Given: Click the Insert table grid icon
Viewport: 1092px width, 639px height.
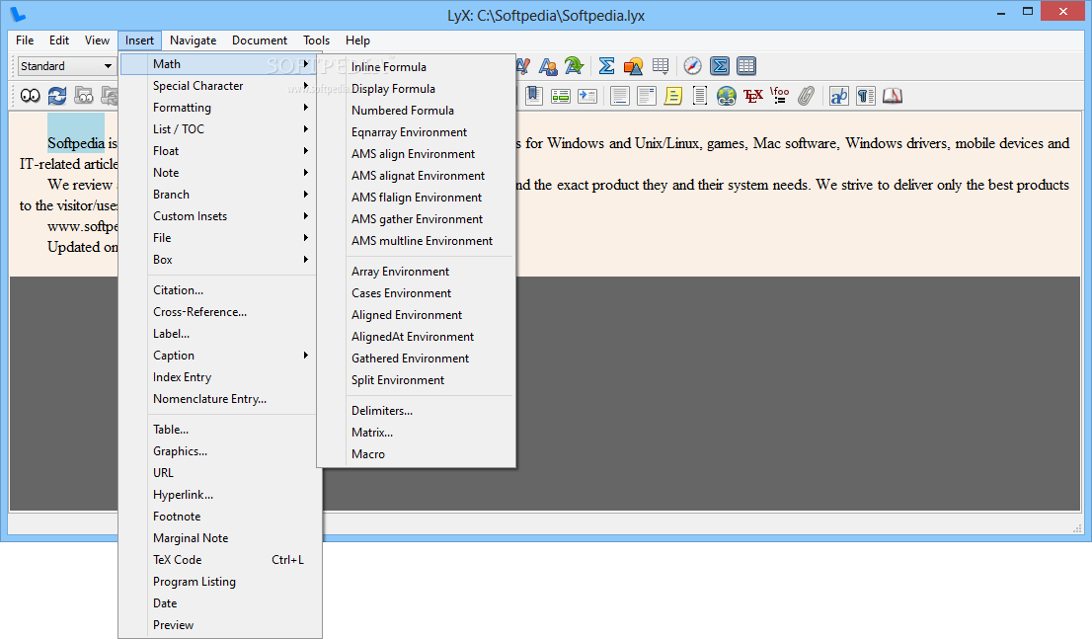Looking at the screenshot, I should pyautogui.click(x=661, y=66).
